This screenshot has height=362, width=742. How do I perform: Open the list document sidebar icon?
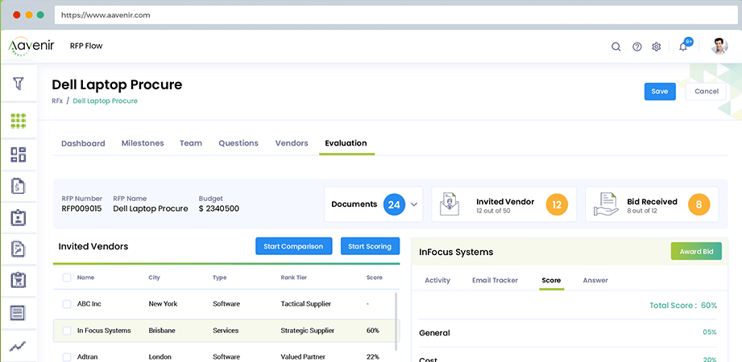point(19,312)
